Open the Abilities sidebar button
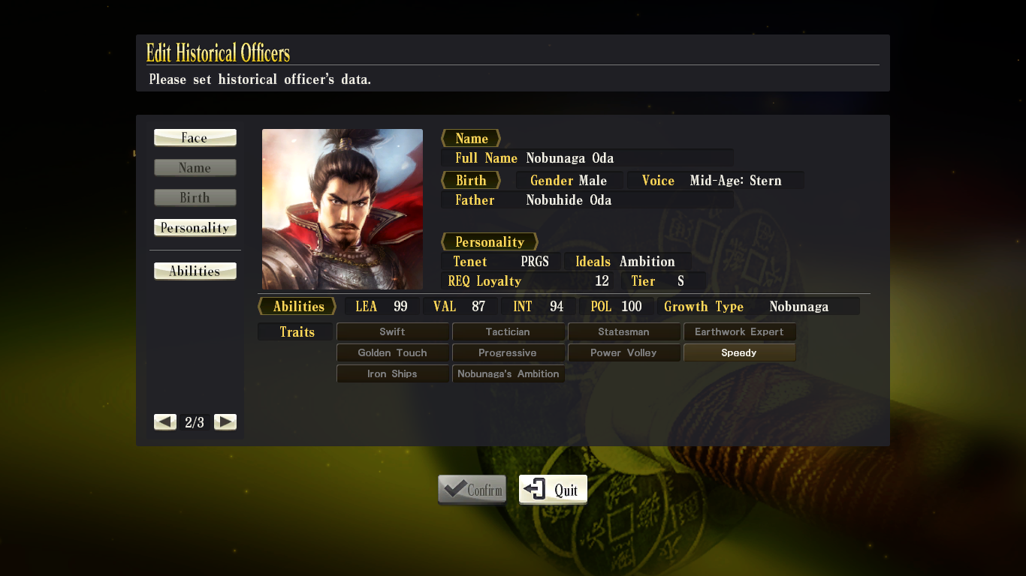1026x576 pixels. [x=195, y=271]
